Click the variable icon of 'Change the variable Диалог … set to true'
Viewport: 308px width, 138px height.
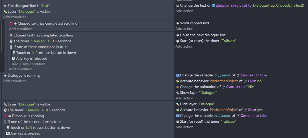(x=177, y=75)
